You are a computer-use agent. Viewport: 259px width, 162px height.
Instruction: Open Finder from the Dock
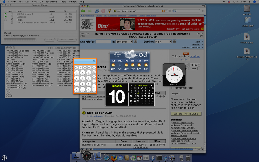[x=76, y=156]
